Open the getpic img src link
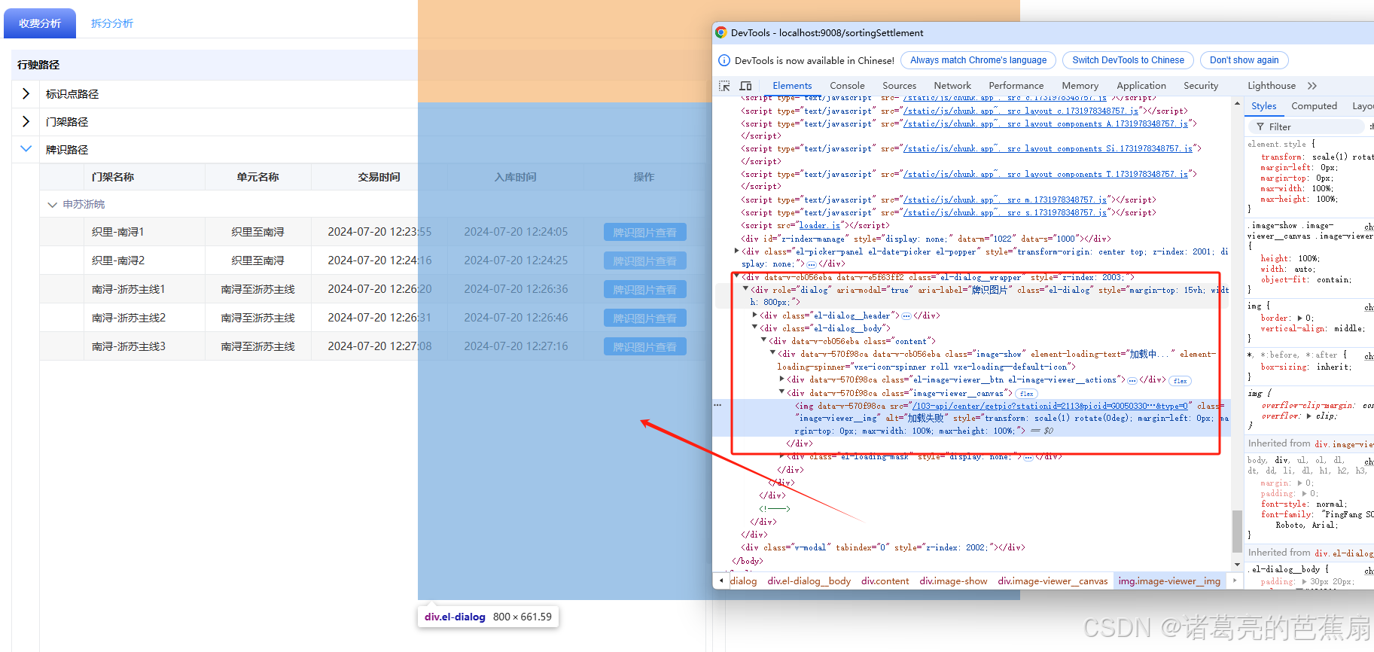 1050,406
